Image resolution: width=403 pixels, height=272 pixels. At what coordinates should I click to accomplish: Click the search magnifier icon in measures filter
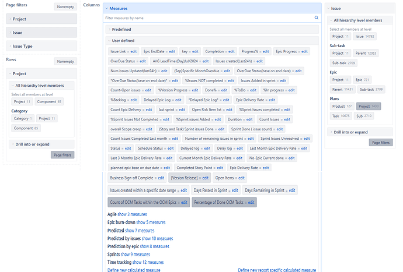(317, 18)
